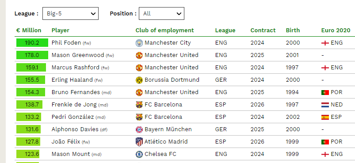Sort table by Contract column header
The image size is (355, 163).
click(x=263, y=30)
